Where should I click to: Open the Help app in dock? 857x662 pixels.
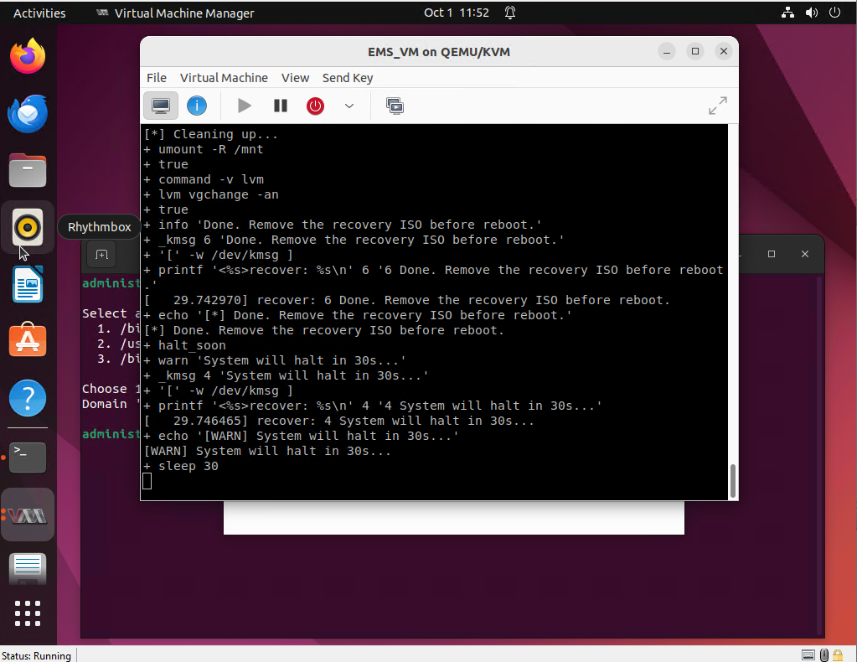pyautogui.click(x=28, y=397)
